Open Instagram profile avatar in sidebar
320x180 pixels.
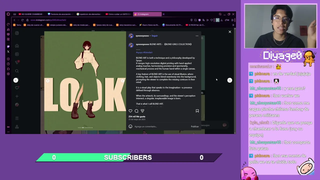click(x=17, y=105)
